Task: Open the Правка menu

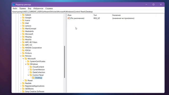Action: click(22, 8)
